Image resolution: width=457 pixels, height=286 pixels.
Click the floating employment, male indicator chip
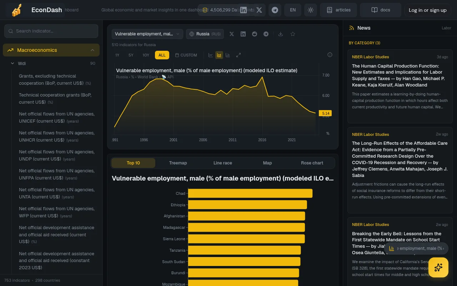pyautogui.click(x=416, y=248)
